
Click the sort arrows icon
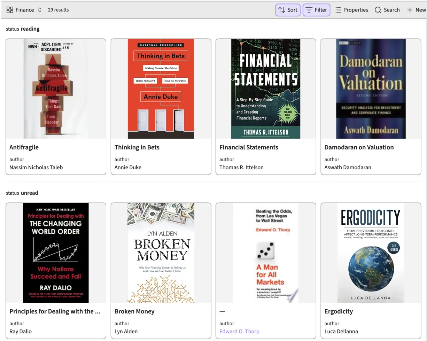click(x=281, y=10)
